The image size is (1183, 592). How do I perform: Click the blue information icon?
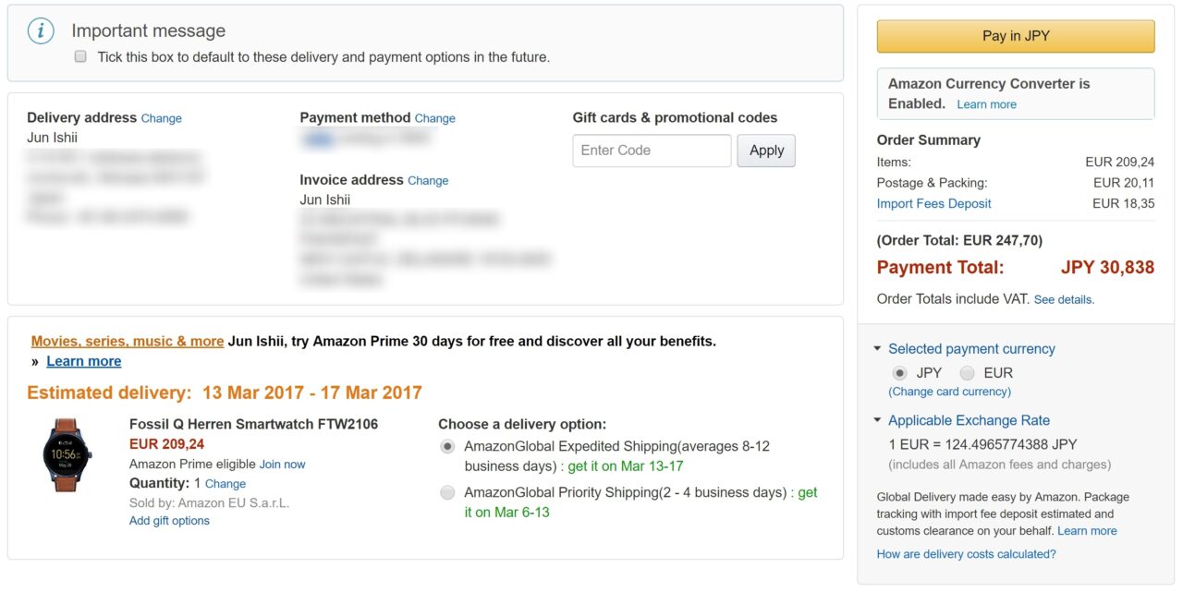click(41, 30)
